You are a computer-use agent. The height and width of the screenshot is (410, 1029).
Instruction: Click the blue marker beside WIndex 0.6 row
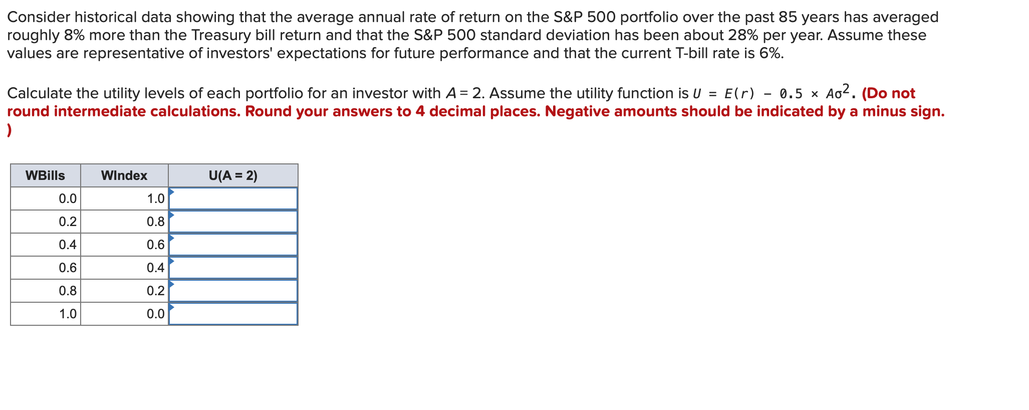click(x=172, y=239)
